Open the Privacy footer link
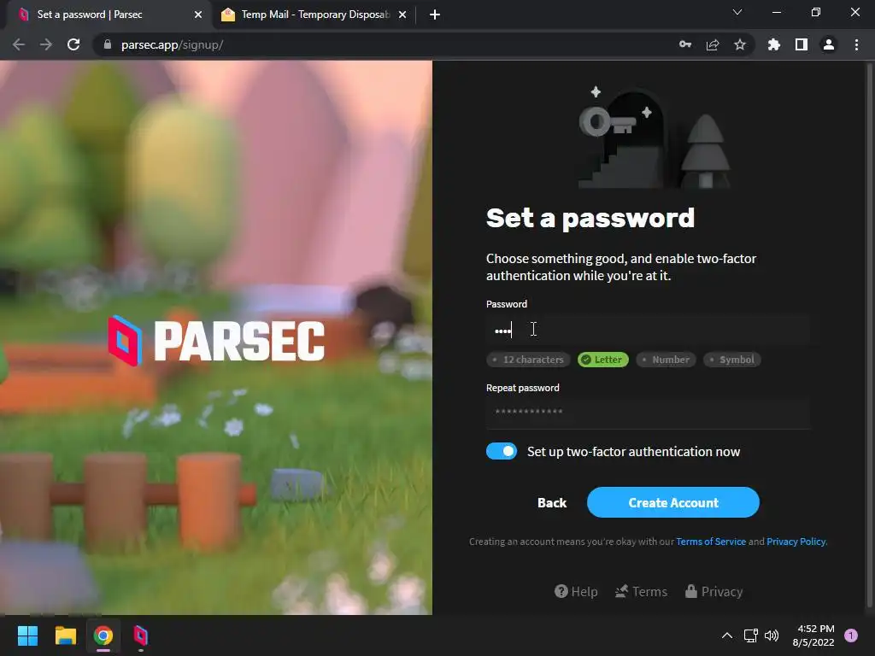The width and height of the screenshot is (875, 656). pos(714,591)
